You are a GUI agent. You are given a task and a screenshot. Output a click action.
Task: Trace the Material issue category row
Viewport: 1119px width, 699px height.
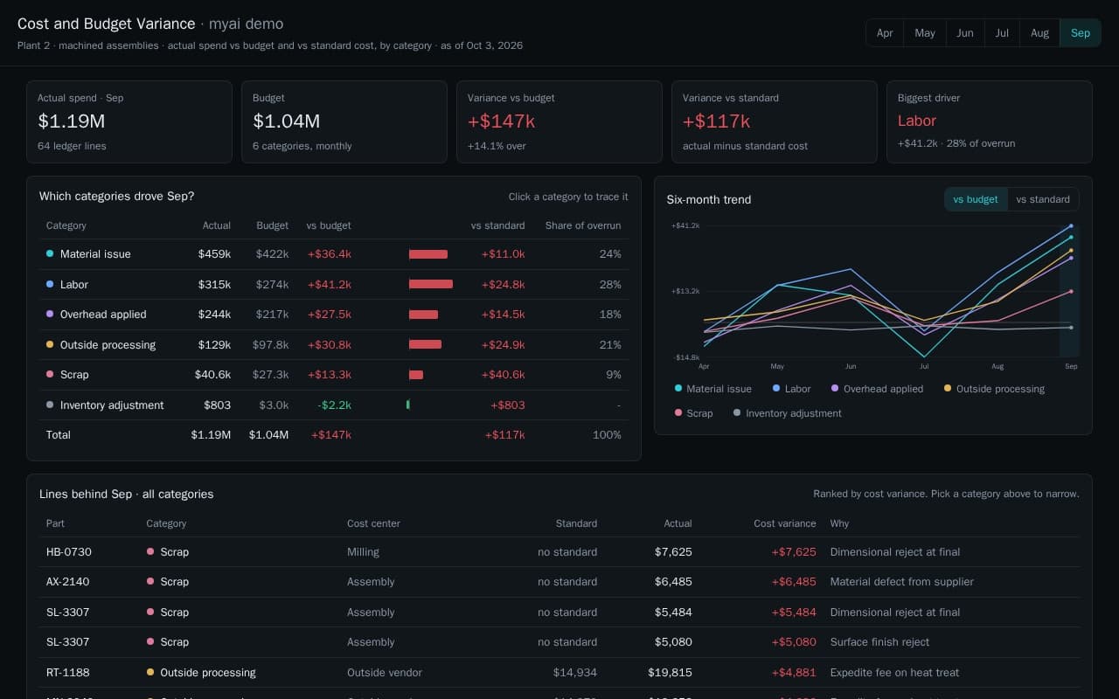[x=334, y=254]
